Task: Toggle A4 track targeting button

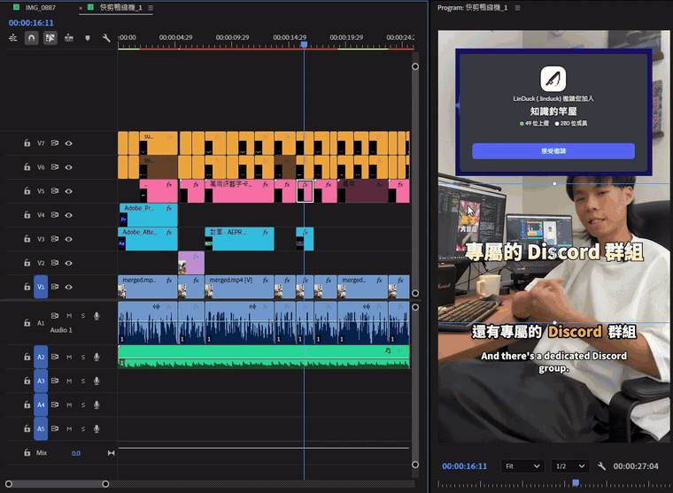Action: coord(41,405)
